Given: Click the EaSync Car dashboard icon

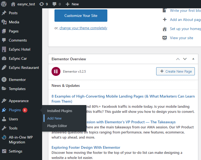Looking at the screenshot, I should [4, 58].
